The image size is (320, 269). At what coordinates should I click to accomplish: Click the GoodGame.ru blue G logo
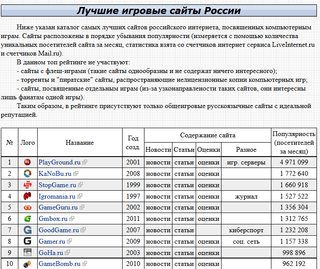[x=27, y=230]
